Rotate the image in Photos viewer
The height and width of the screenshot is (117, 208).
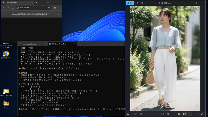click(x=136, y=3)
